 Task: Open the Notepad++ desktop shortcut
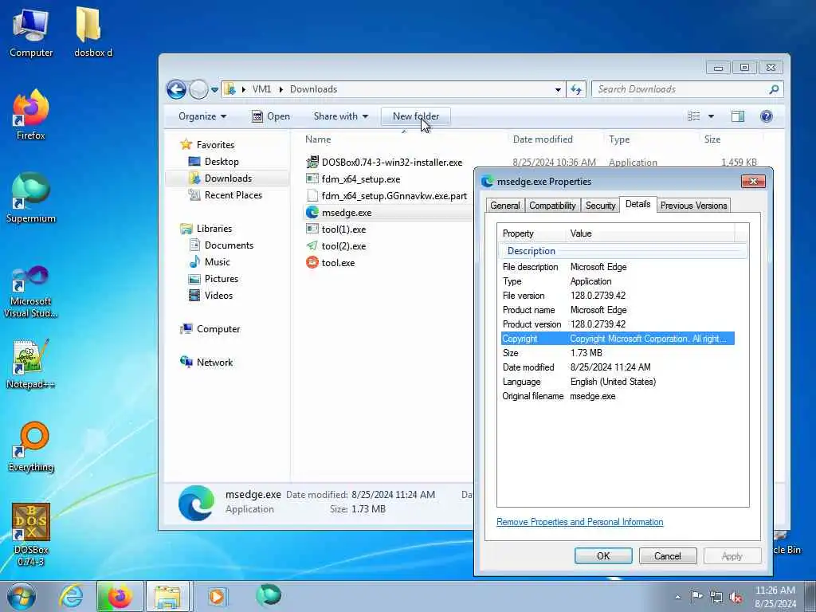pos(31,364)
